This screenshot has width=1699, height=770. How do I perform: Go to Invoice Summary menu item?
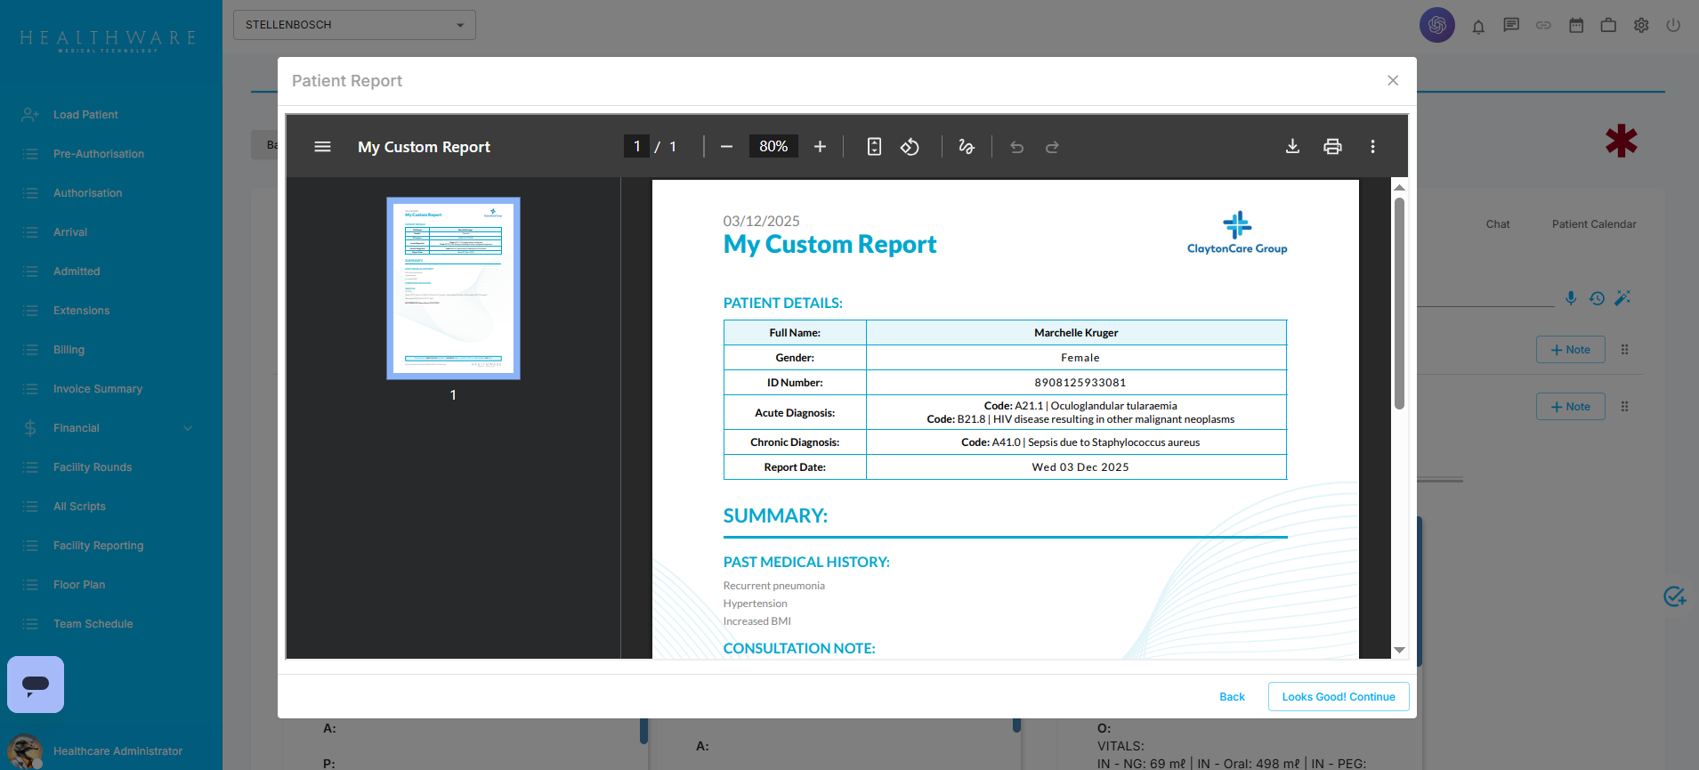click(97, 389)
